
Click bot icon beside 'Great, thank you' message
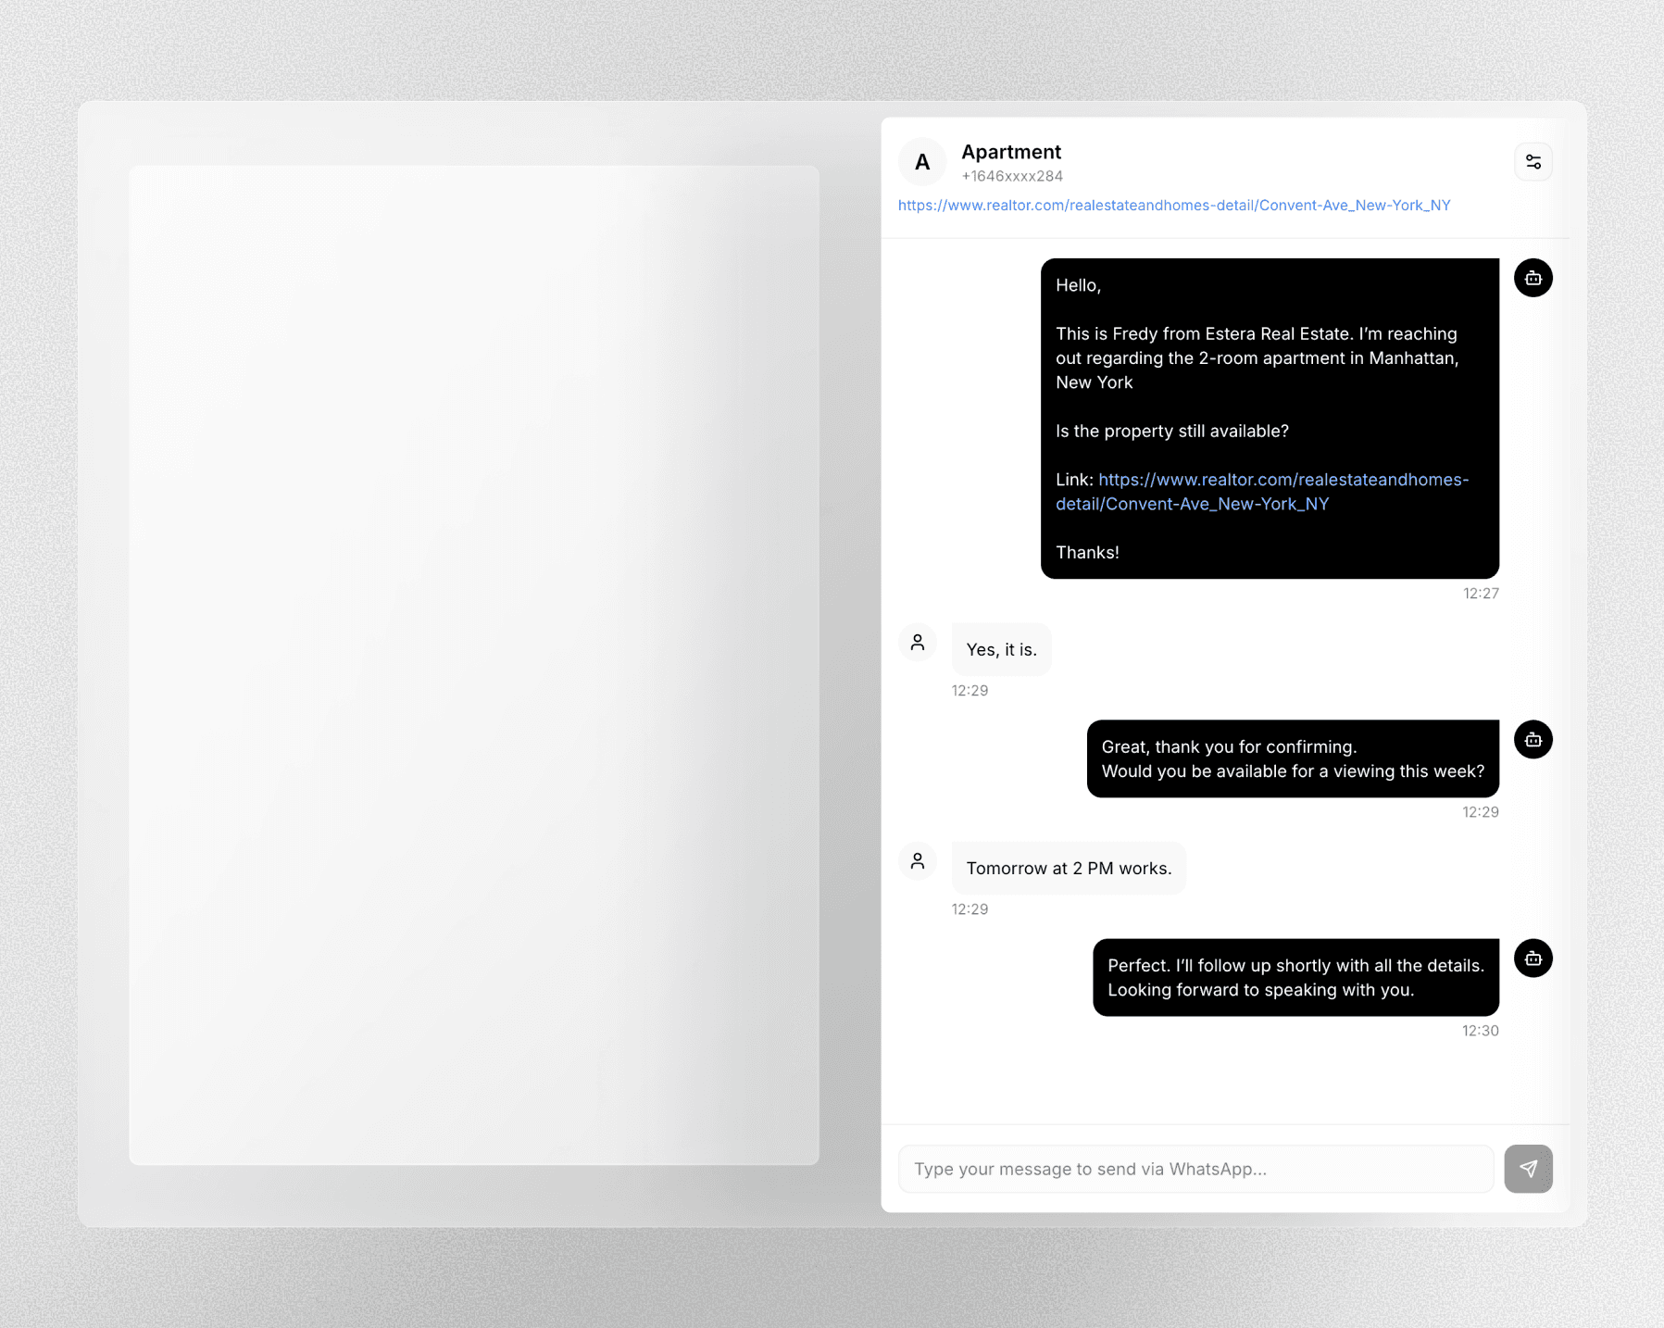[x=1533, y=739]
